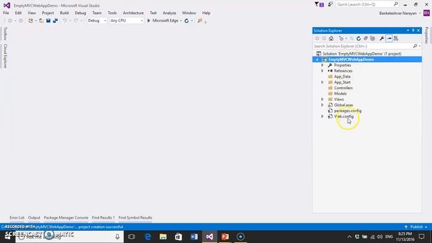
Task: Open the Project menu
Action: tap(48, 13)
